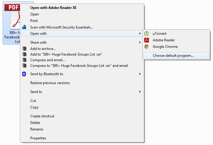Click the µTorrent icon in submenu
Screen dimensions: 213x145
(x=146, y=34)
